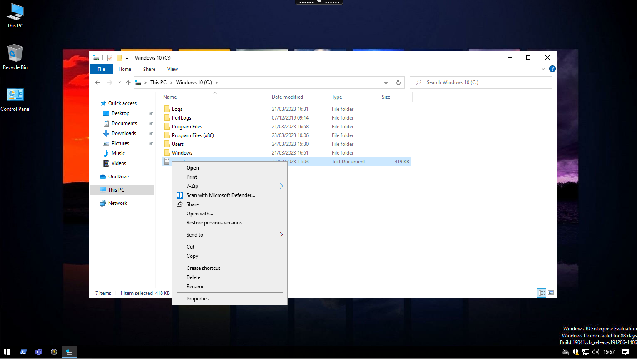Click the Windows Start button

pyautogui.click(x=7, y=352)
